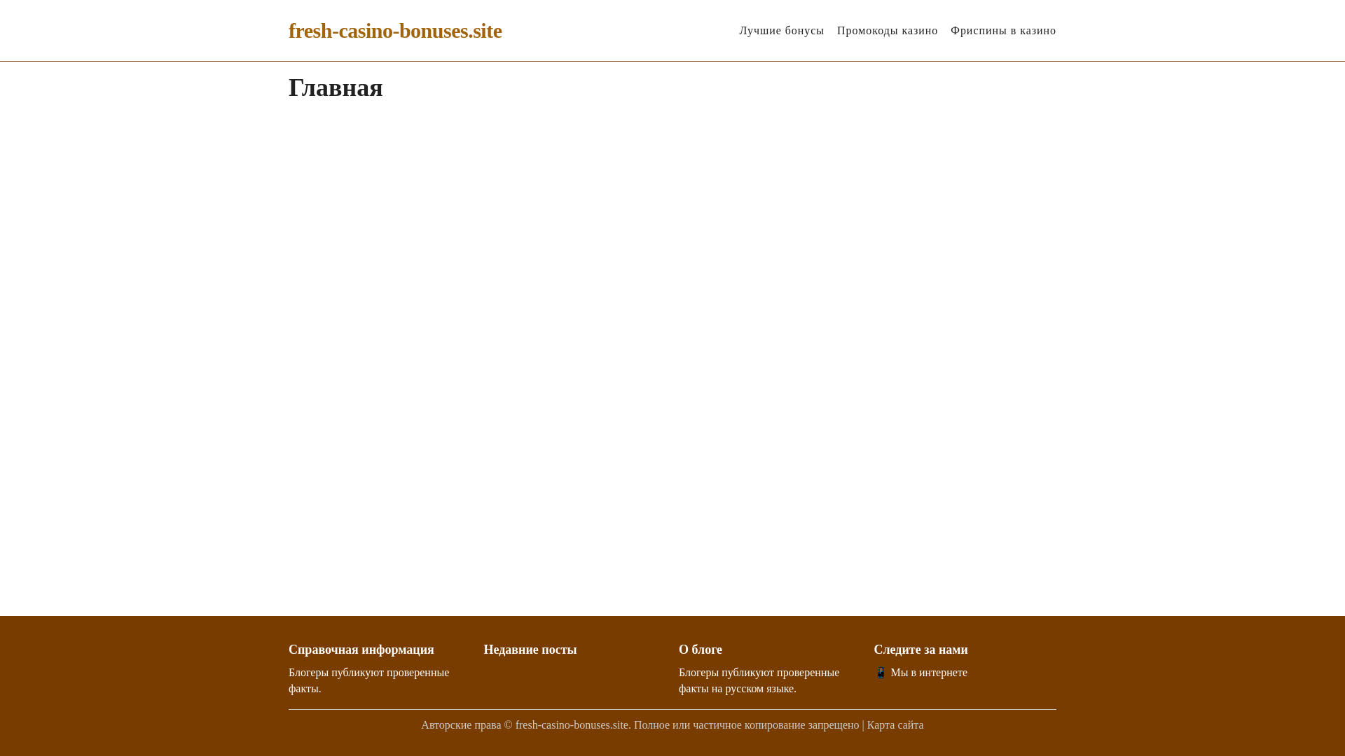
Task: Open the fresh-casino-bonuses.site logo link
Action: coord(395,31)
